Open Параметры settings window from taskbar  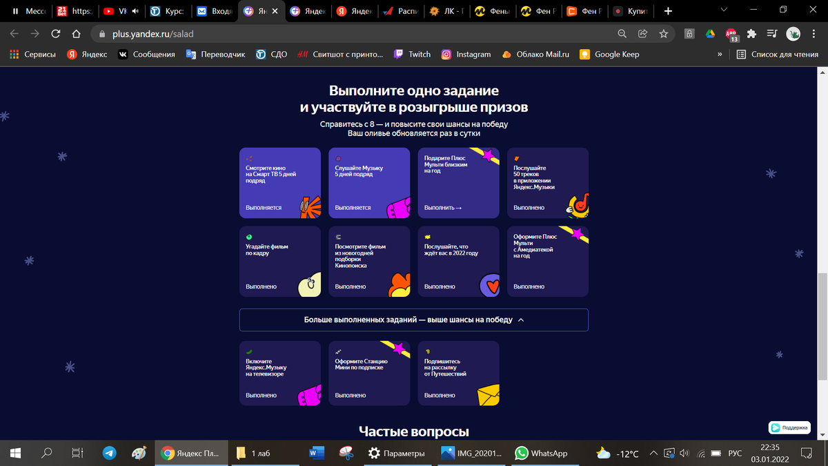point(397,454)
